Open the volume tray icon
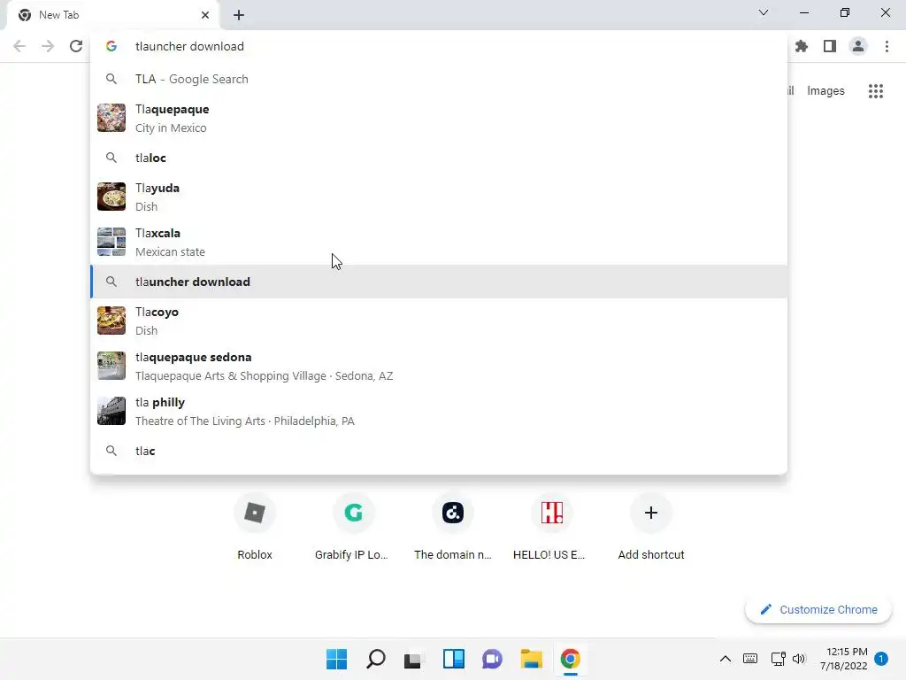 [799, 659]
